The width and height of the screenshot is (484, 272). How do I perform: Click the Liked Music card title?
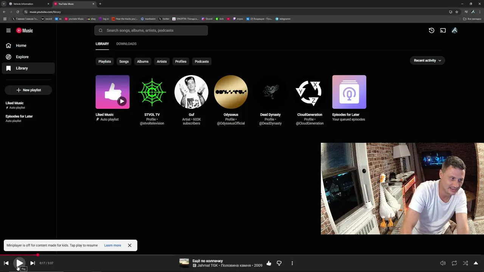105,115
